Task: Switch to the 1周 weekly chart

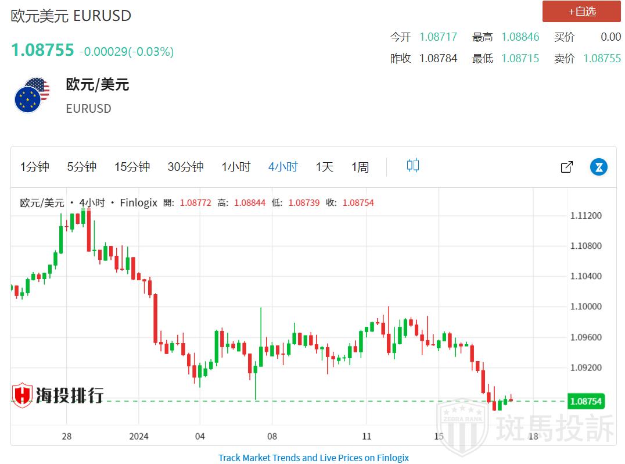Action: click(x=360, y=167)
